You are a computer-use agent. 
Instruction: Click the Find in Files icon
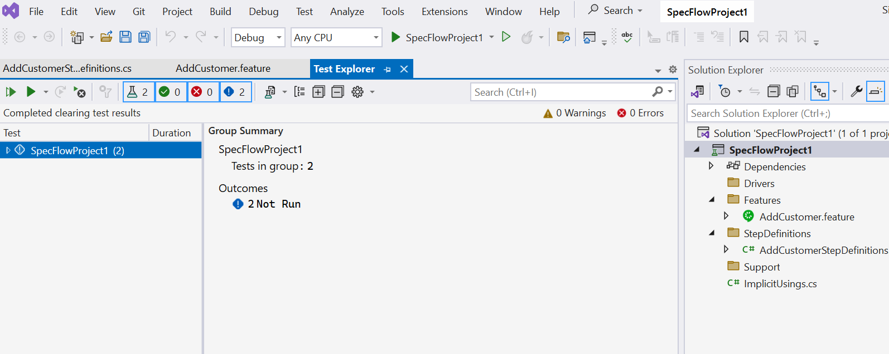563,37
